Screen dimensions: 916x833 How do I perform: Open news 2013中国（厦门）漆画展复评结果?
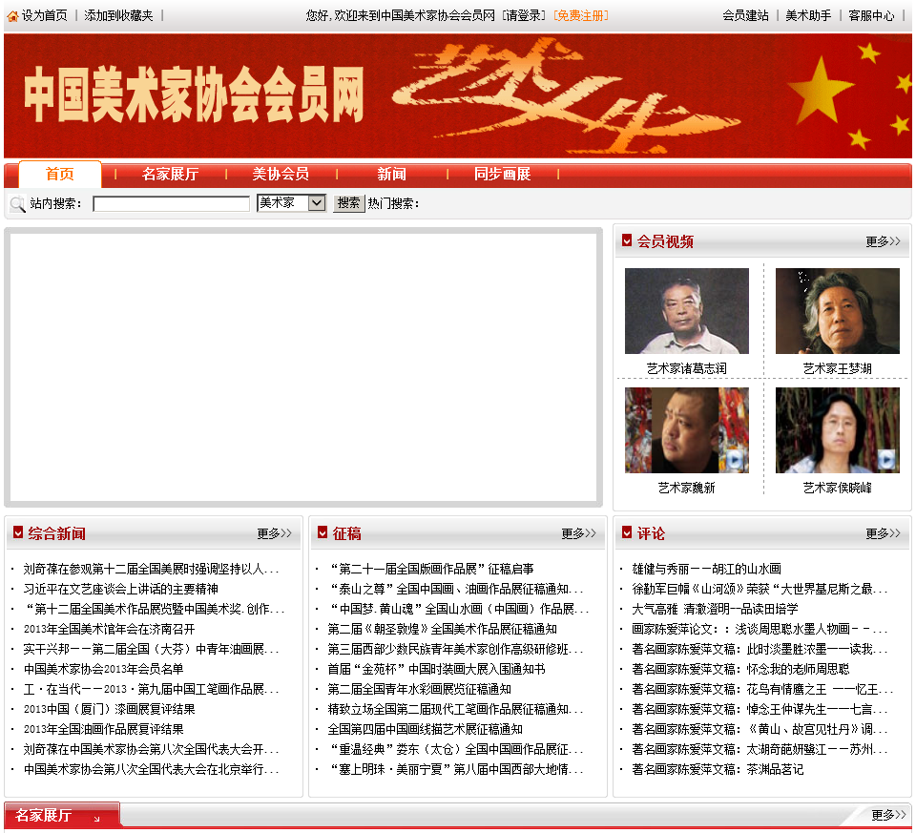(x=109, y=709)
